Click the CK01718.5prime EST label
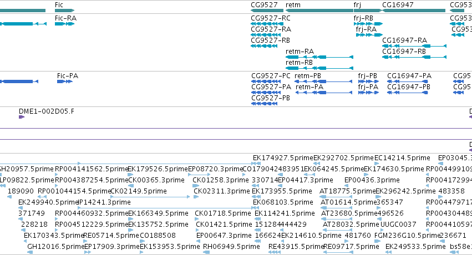This screenshot has width=472, height=255. click(x=223, y=213)
